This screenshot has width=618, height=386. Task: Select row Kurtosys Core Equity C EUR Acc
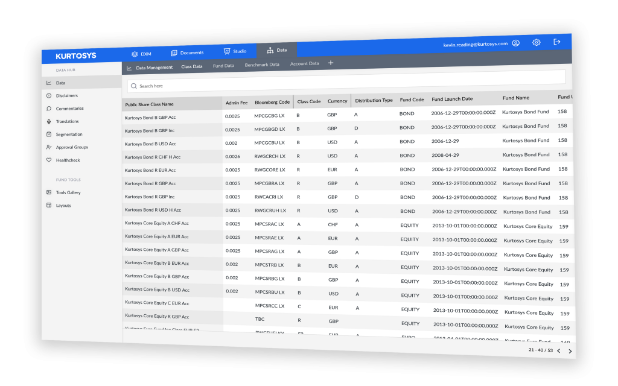(157, 303)
